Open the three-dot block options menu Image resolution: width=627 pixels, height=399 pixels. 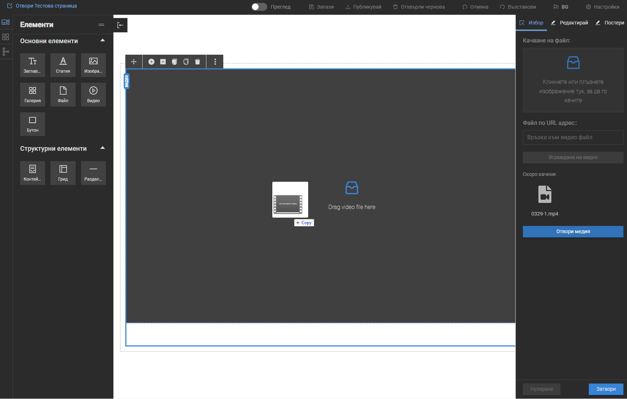tap(215, 62)
